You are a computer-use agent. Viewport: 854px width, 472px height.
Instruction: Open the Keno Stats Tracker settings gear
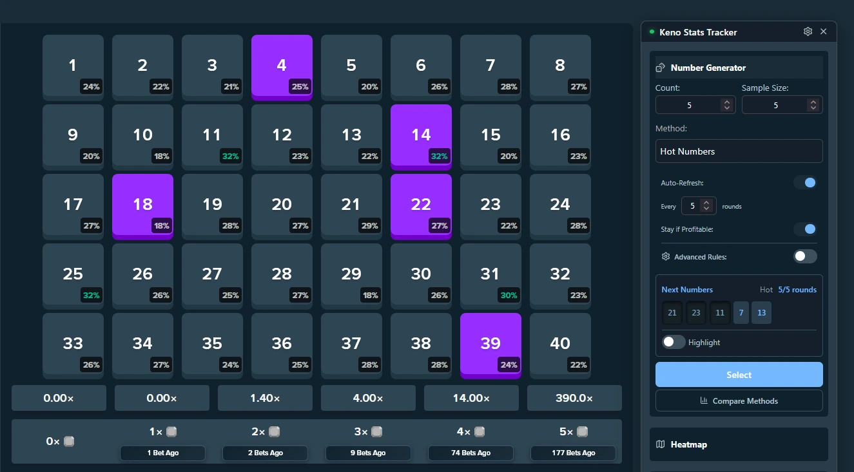(x=808, y=31)
